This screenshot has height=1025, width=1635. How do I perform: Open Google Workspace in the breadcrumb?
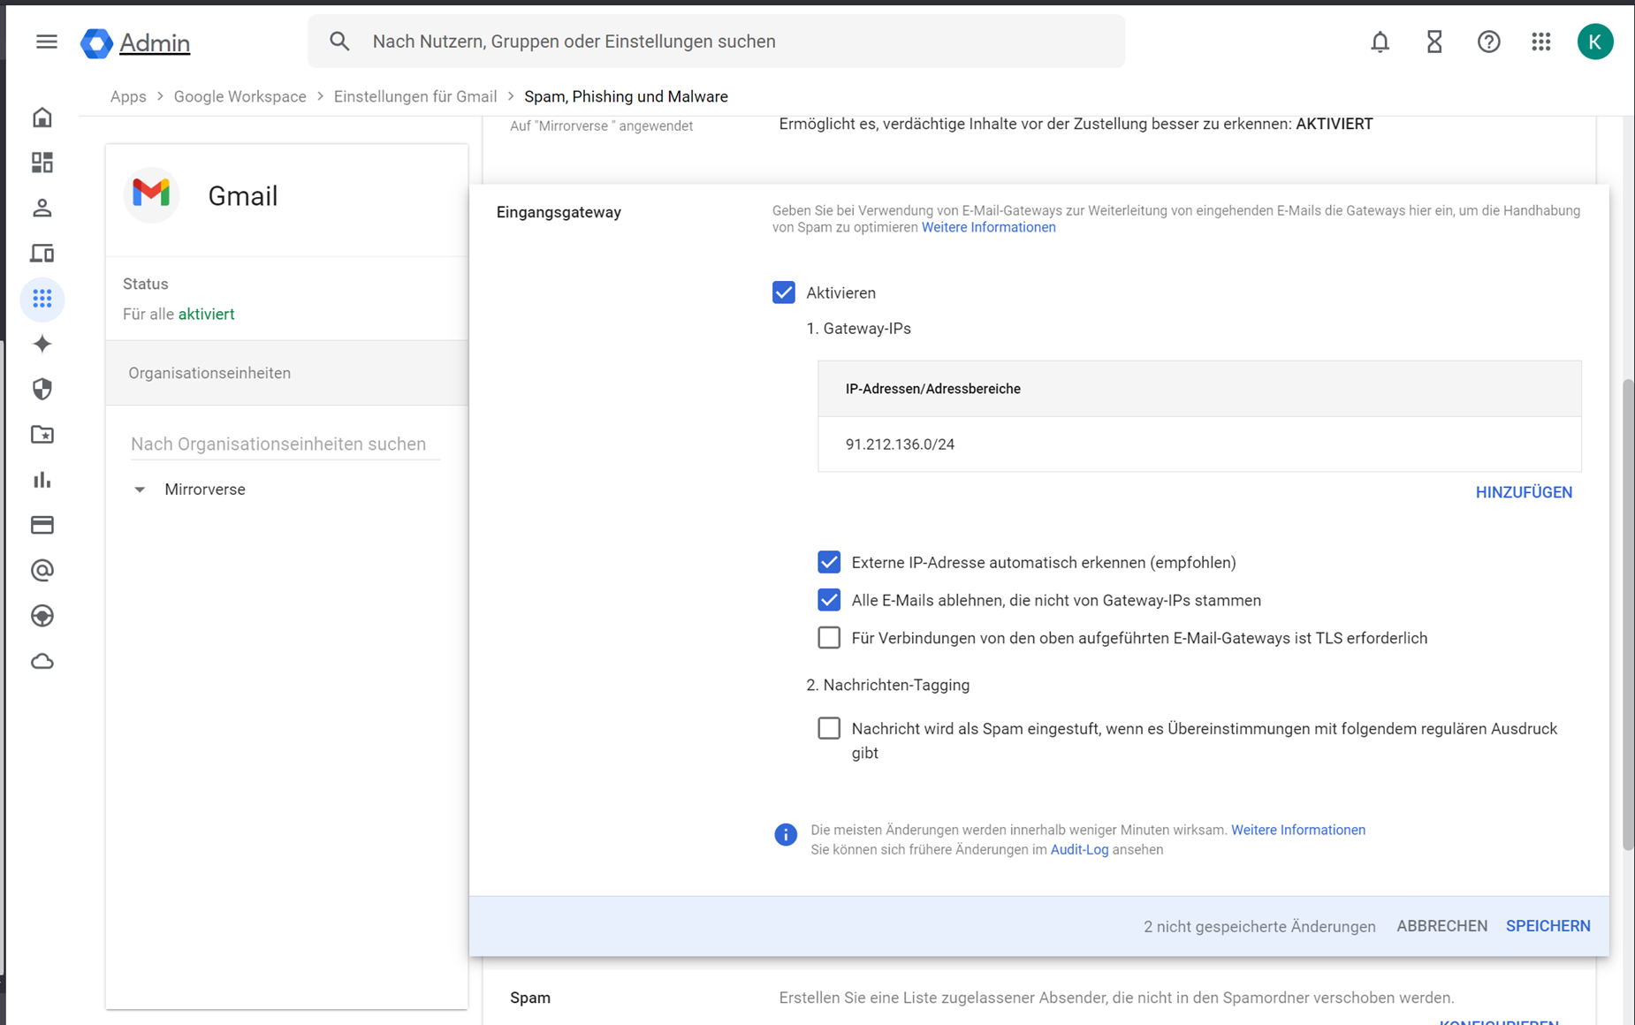(x=240, y=96)
